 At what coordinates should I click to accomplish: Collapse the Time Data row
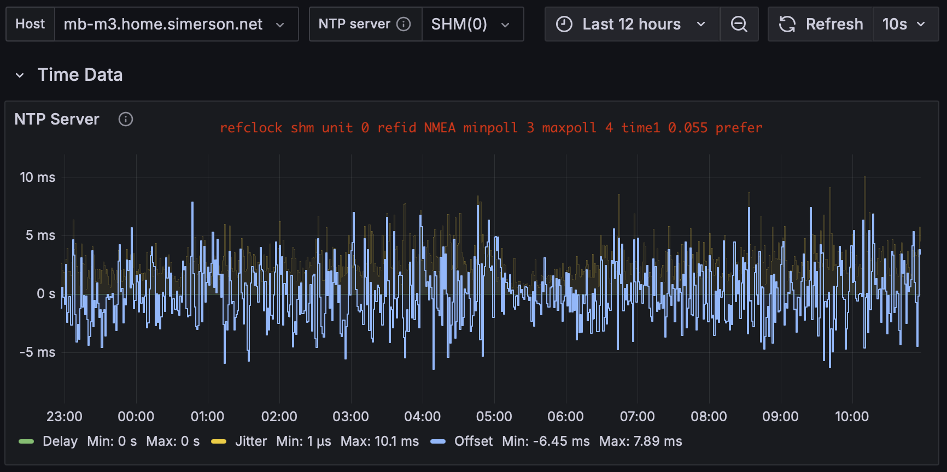[x=20, y=75]
